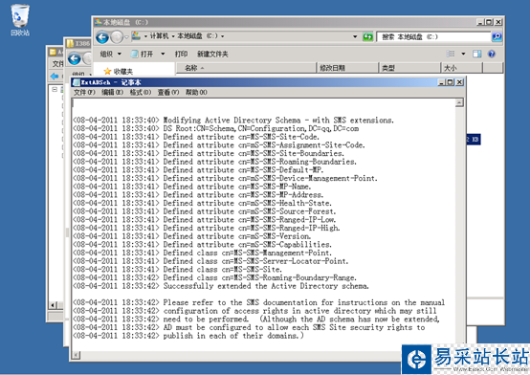The width and height of the screenshot is (530, 375).
Task: Click the 'cn=MS-SMS-Ranged-IP-High' log line
Action: pos(207,228)
